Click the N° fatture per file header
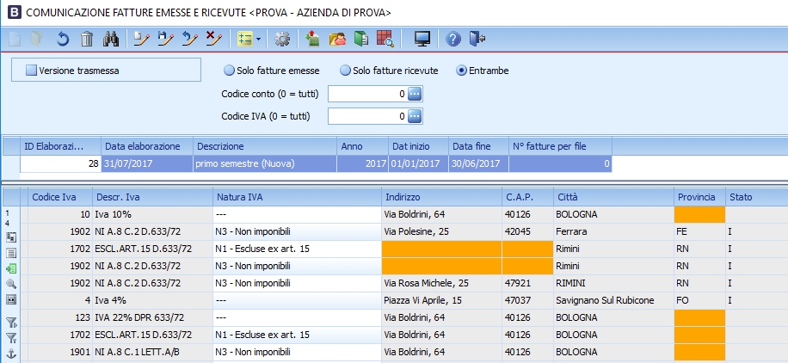The height and width of the screenshot is (363, 788). coord(560,146)
